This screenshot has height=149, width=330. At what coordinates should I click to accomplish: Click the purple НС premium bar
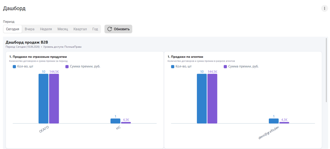[126, 123]
